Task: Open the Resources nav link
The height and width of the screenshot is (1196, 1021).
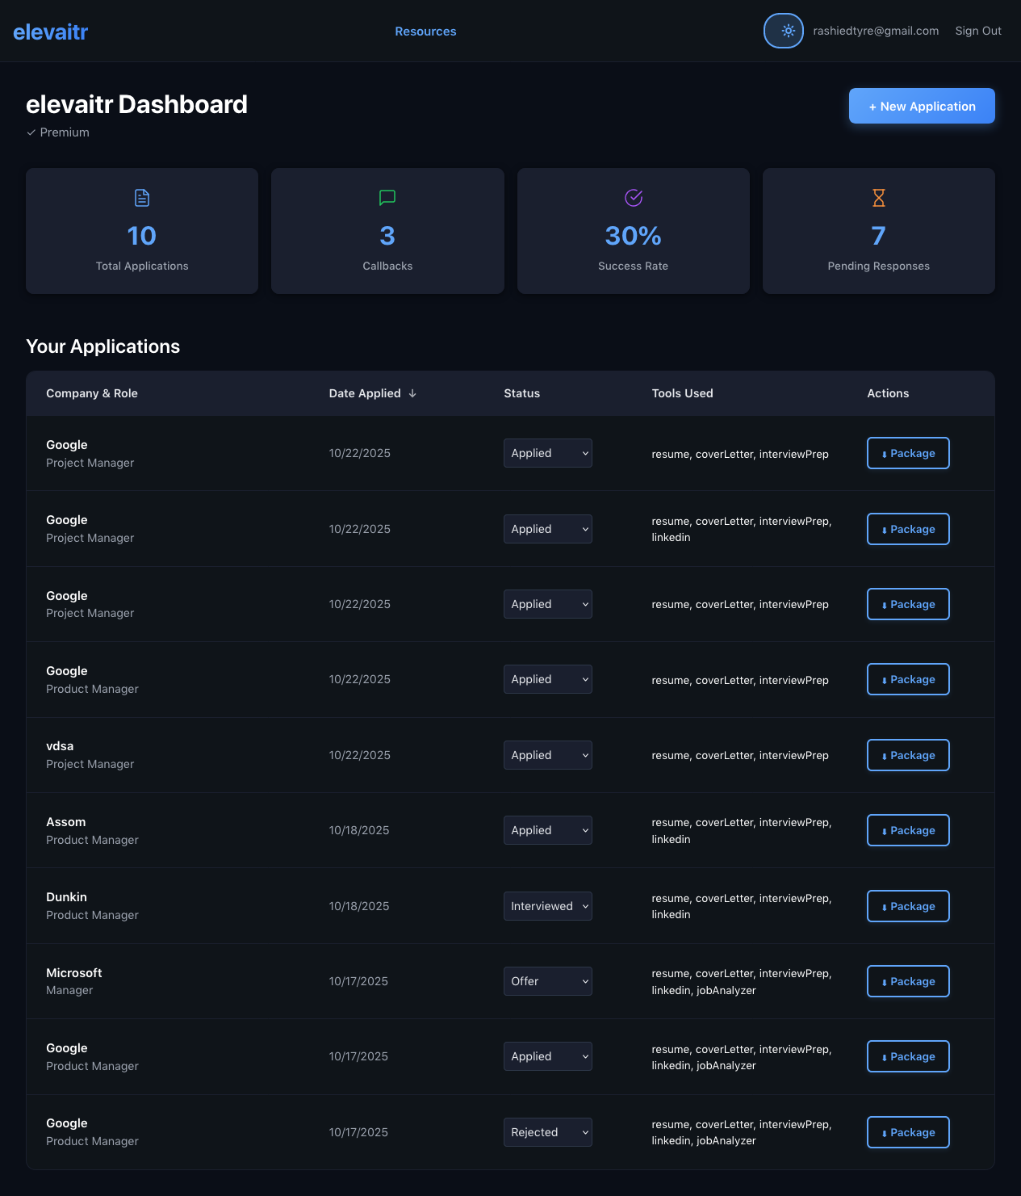Action: 425,31
